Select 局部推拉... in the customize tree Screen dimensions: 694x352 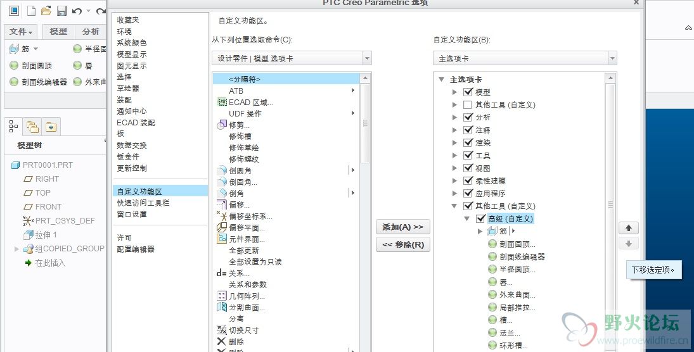coord(511,307)
